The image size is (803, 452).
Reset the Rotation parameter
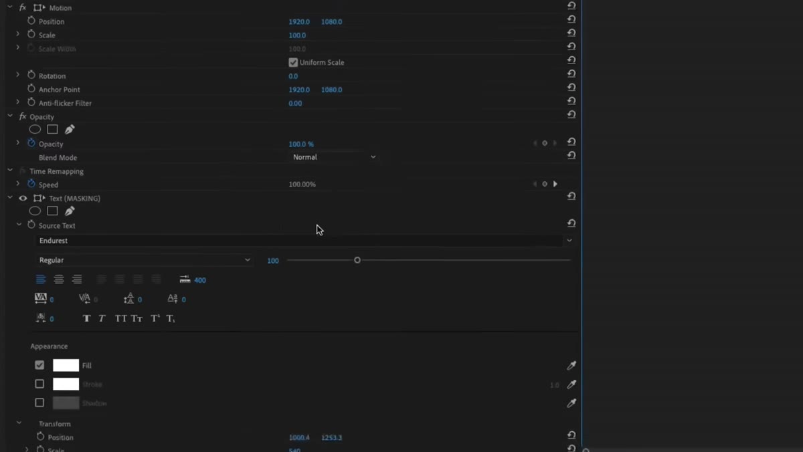point(571,74)
